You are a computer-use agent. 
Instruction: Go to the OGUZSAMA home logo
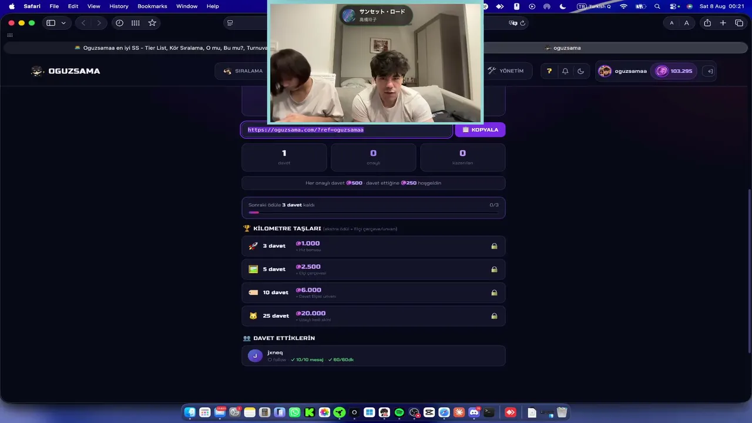tap(66, 71)
